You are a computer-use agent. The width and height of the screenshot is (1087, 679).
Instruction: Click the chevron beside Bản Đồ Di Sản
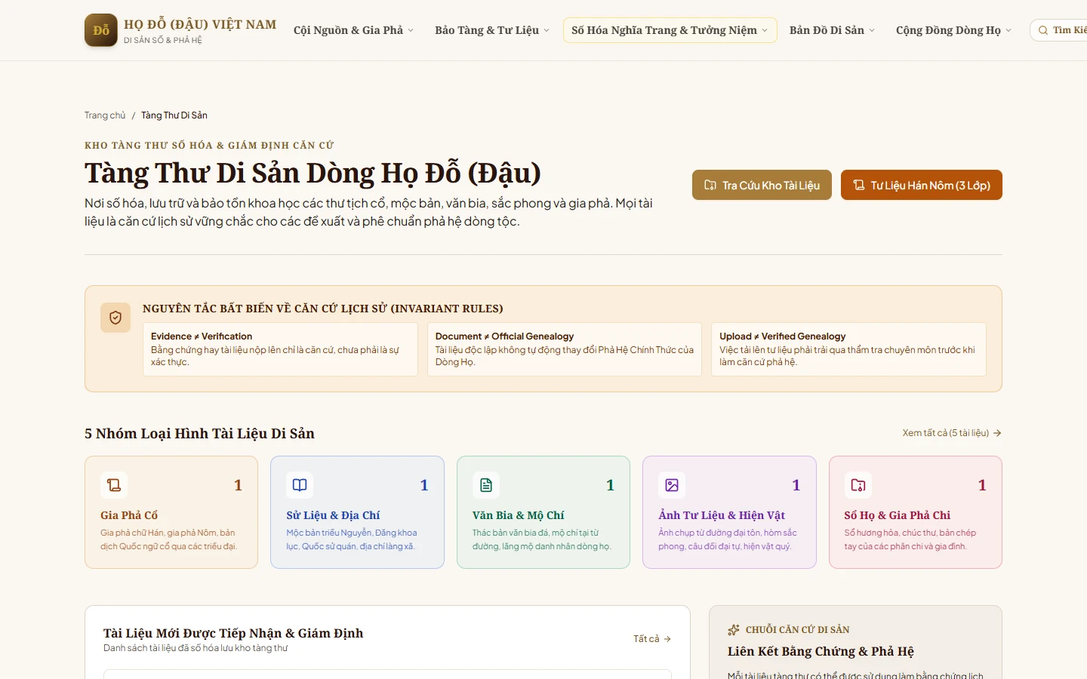(x=872, y=30)
